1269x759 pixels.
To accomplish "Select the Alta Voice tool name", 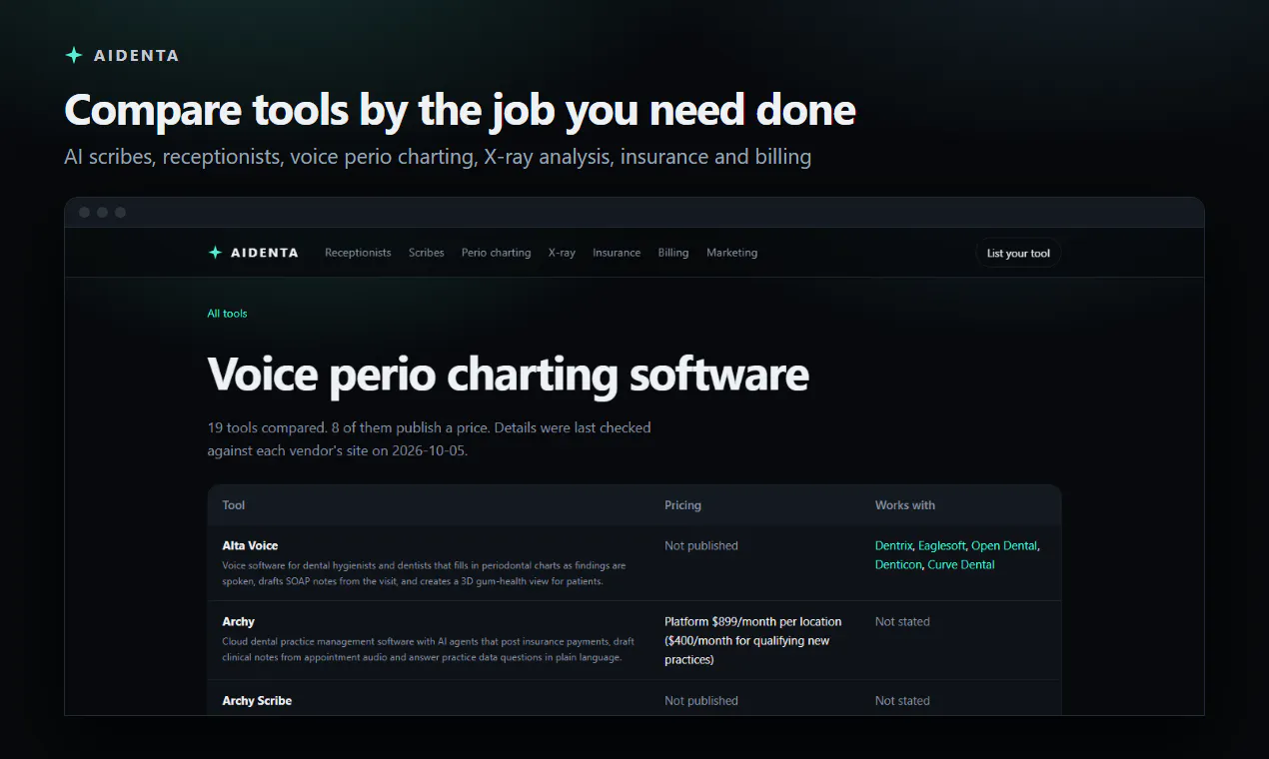I will coord(250,545).
